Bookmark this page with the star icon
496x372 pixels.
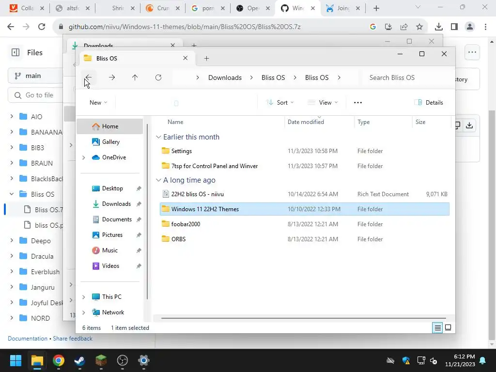(419, 27)
